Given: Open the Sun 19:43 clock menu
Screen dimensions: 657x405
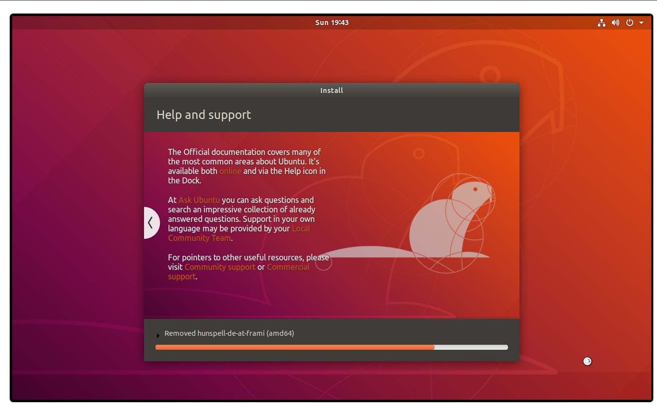Looking at the screenshot, I should click(332, 23).
